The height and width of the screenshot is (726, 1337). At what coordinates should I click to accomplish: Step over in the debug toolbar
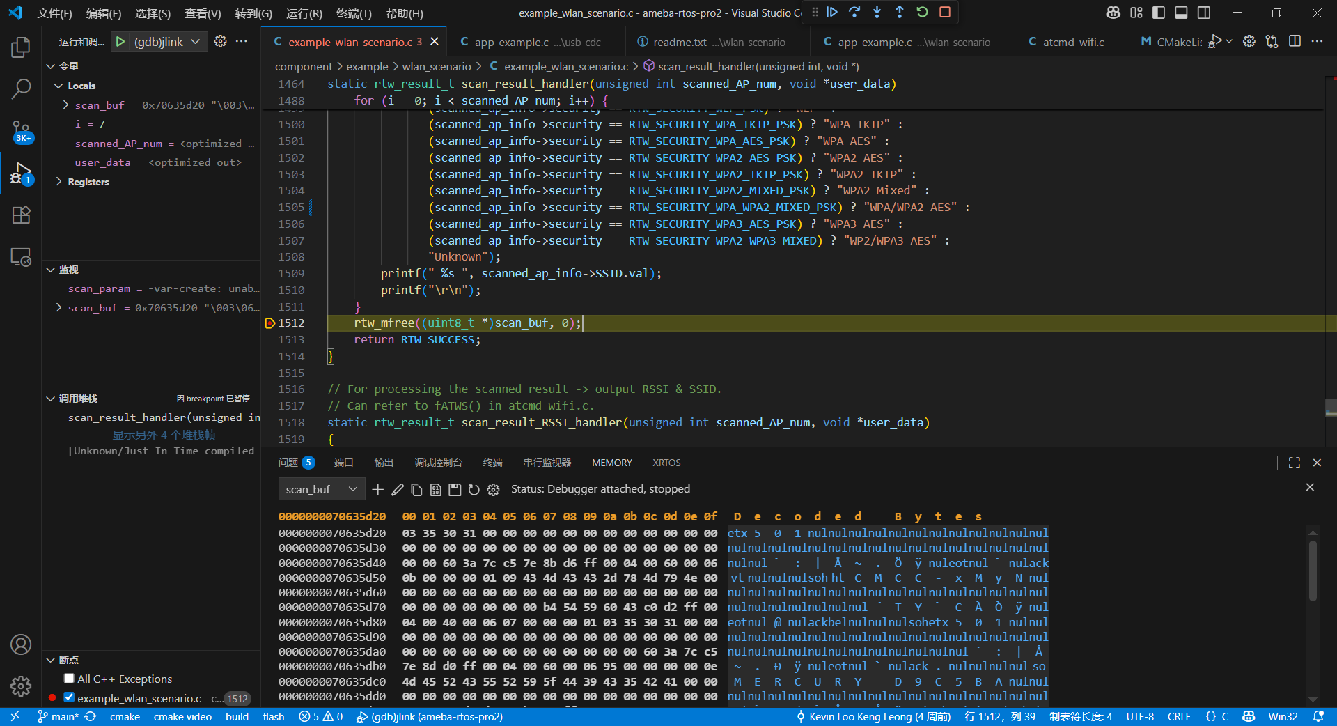(854, 12)
